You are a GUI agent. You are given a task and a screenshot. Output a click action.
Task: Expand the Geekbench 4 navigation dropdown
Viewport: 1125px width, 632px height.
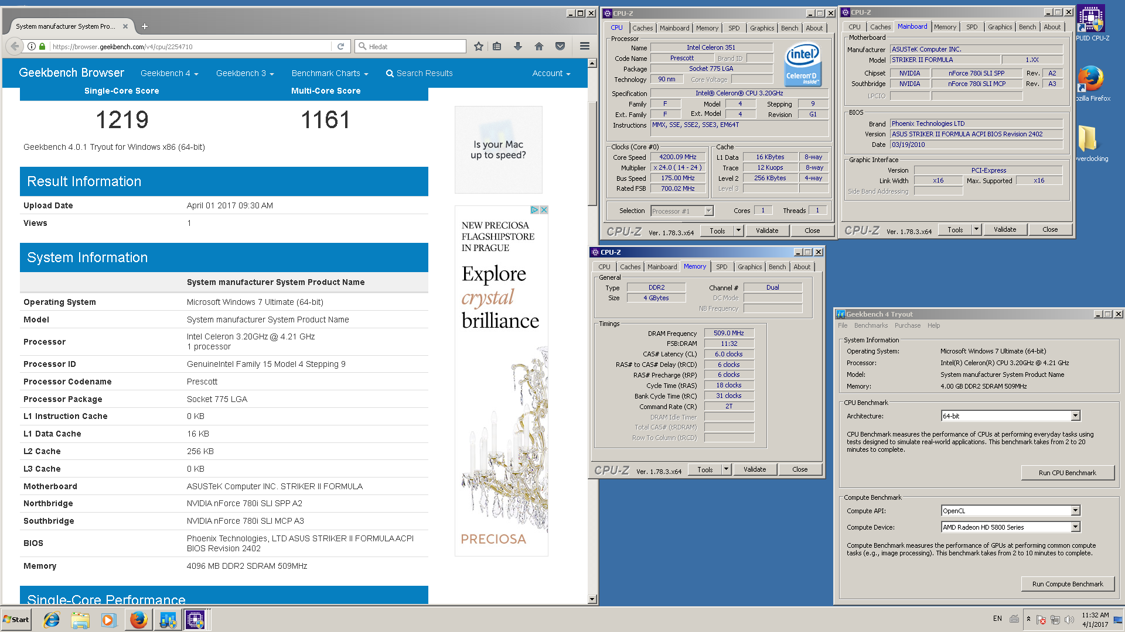tap(169, 73)
